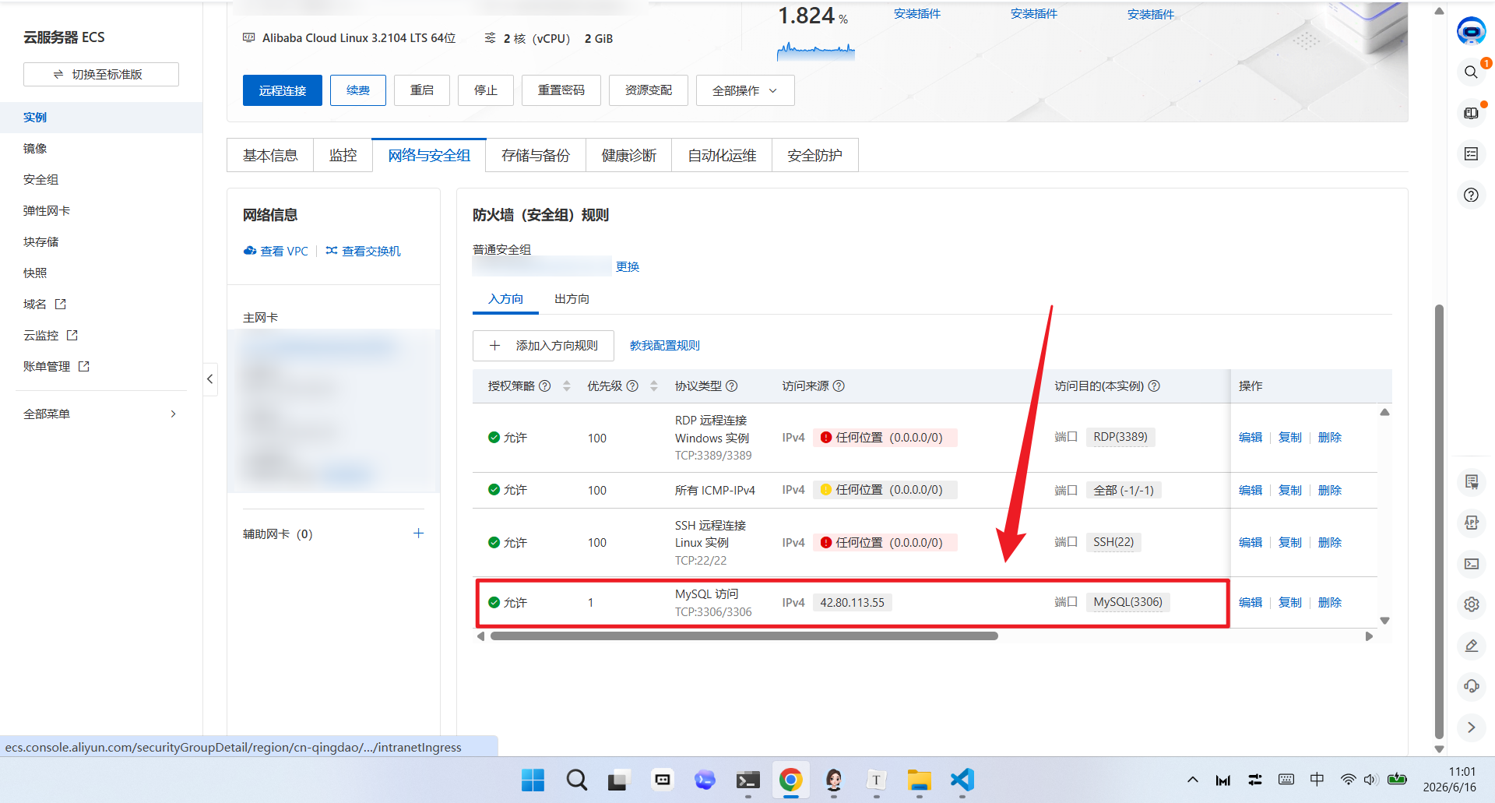Screen dimensions: 1495x803
Task: Open 快照 in the left sidebar
Action: pyautogui.click(x=35, y=273)
